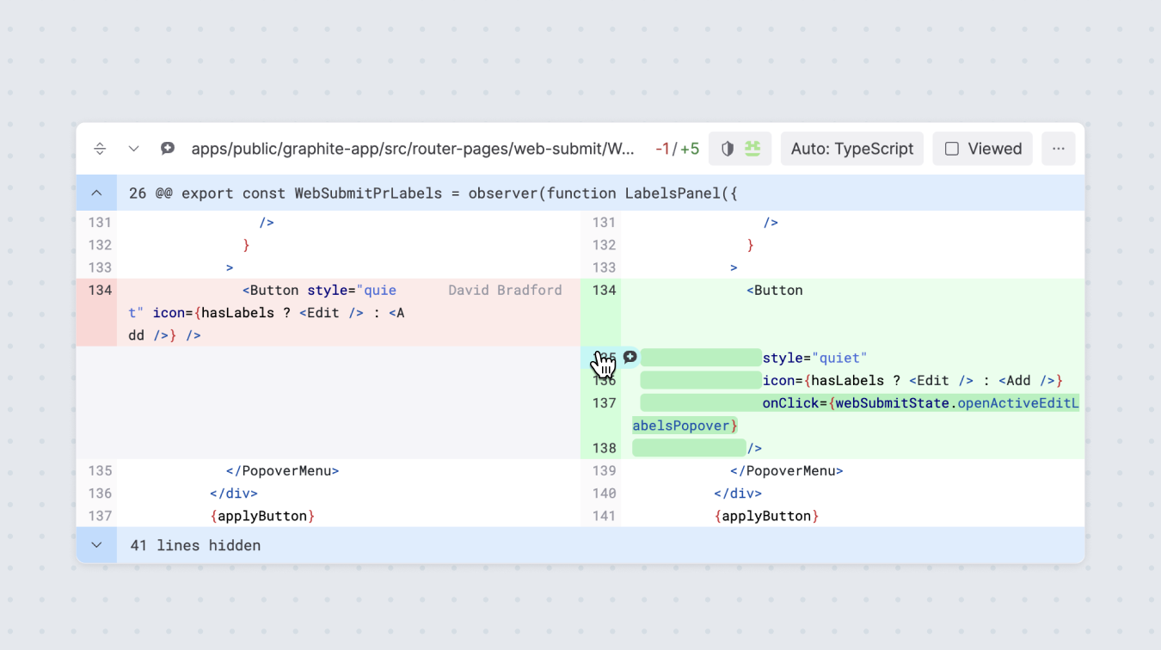This screenshot has width=1161, height=650.
Task: Add comment on new line 135 plus bubble
Action: 630,357
